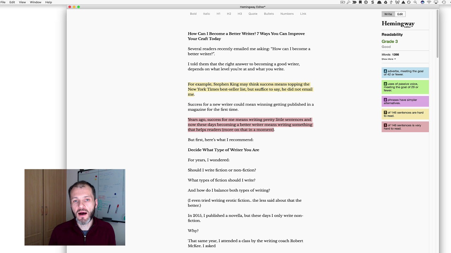This screenshot has width=451, height=253.
Task: Open the File menu
Action: tap(3, 2)
